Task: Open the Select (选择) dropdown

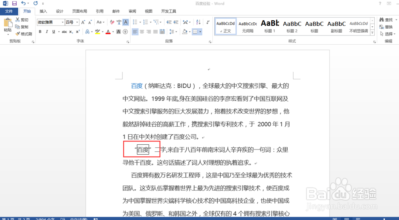Action: coord(387,34)
